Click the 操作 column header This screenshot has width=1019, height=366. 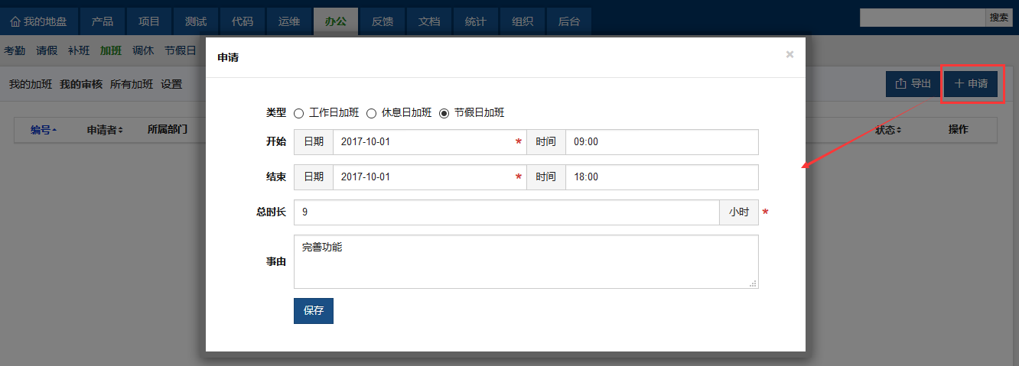[x=959, y=130]
